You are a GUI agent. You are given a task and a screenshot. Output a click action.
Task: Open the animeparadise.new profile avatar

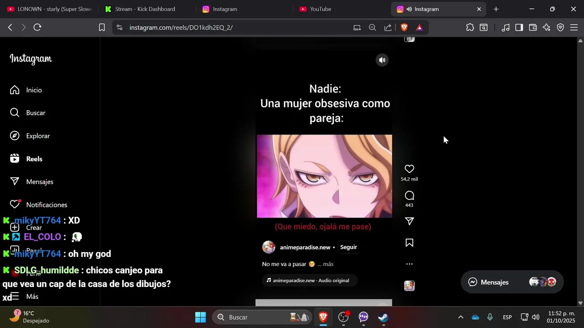coord(269,247)
